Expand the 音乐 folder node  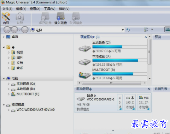9,68
